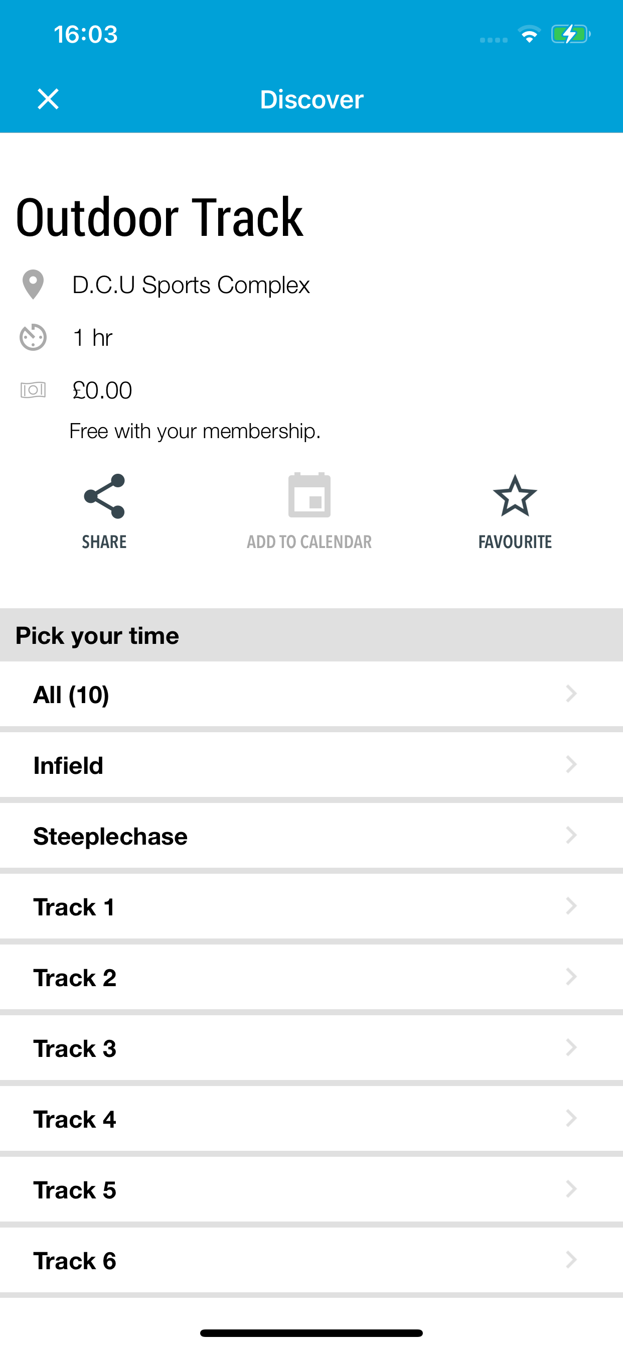Tap the location pin icon
Image resolution: width=623 pixels, height=1349 pixels.
33,285
